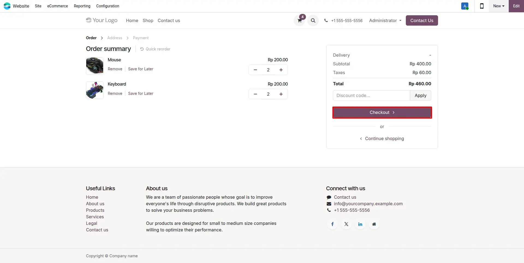This screenshot has height=263, width=524.
Task: Click the Administrator avatar in top bar
Action: (x=465, y=6)
